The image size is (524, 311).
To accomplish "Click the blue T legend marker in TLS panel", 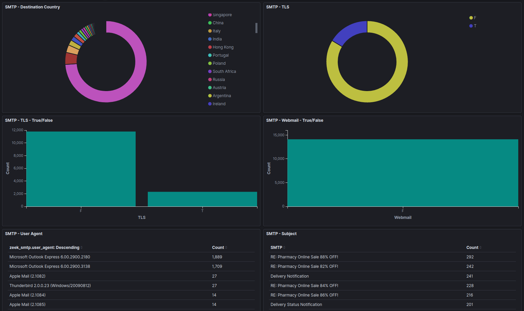I will [471, 26].
